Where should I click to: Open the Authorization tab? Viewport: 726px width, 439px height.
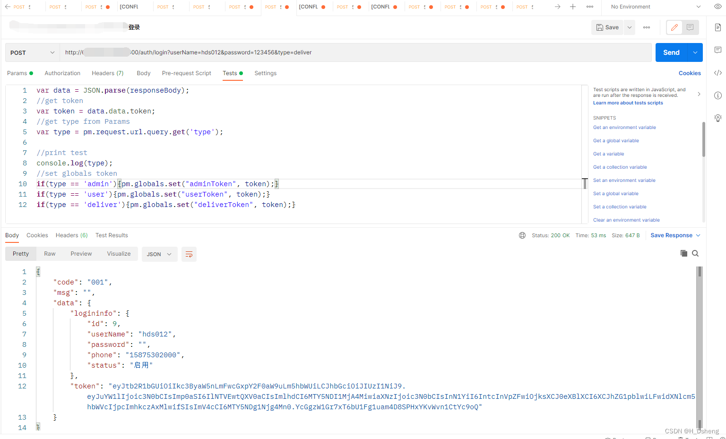(x=62, y=73)
